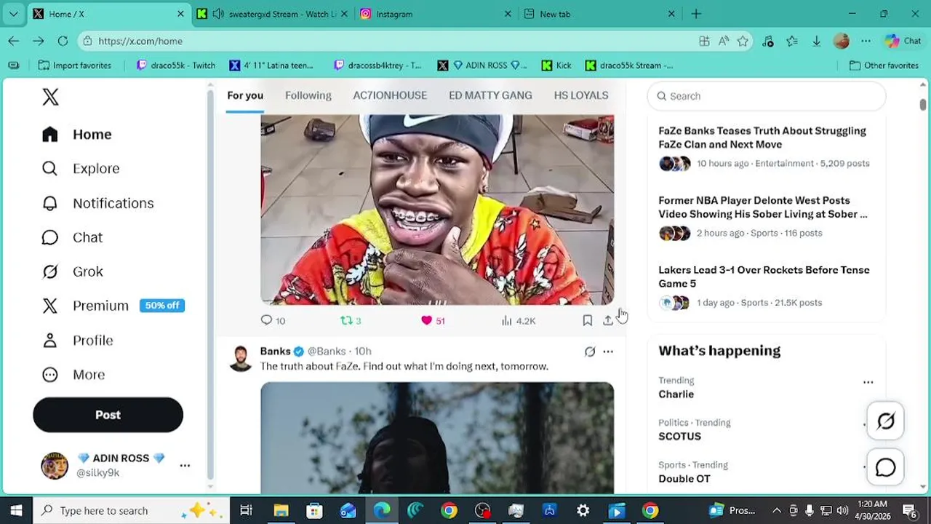Screen dimensions: 931x524
Task: Switch to the HS LOYALS tab
Action: [580, 95]
